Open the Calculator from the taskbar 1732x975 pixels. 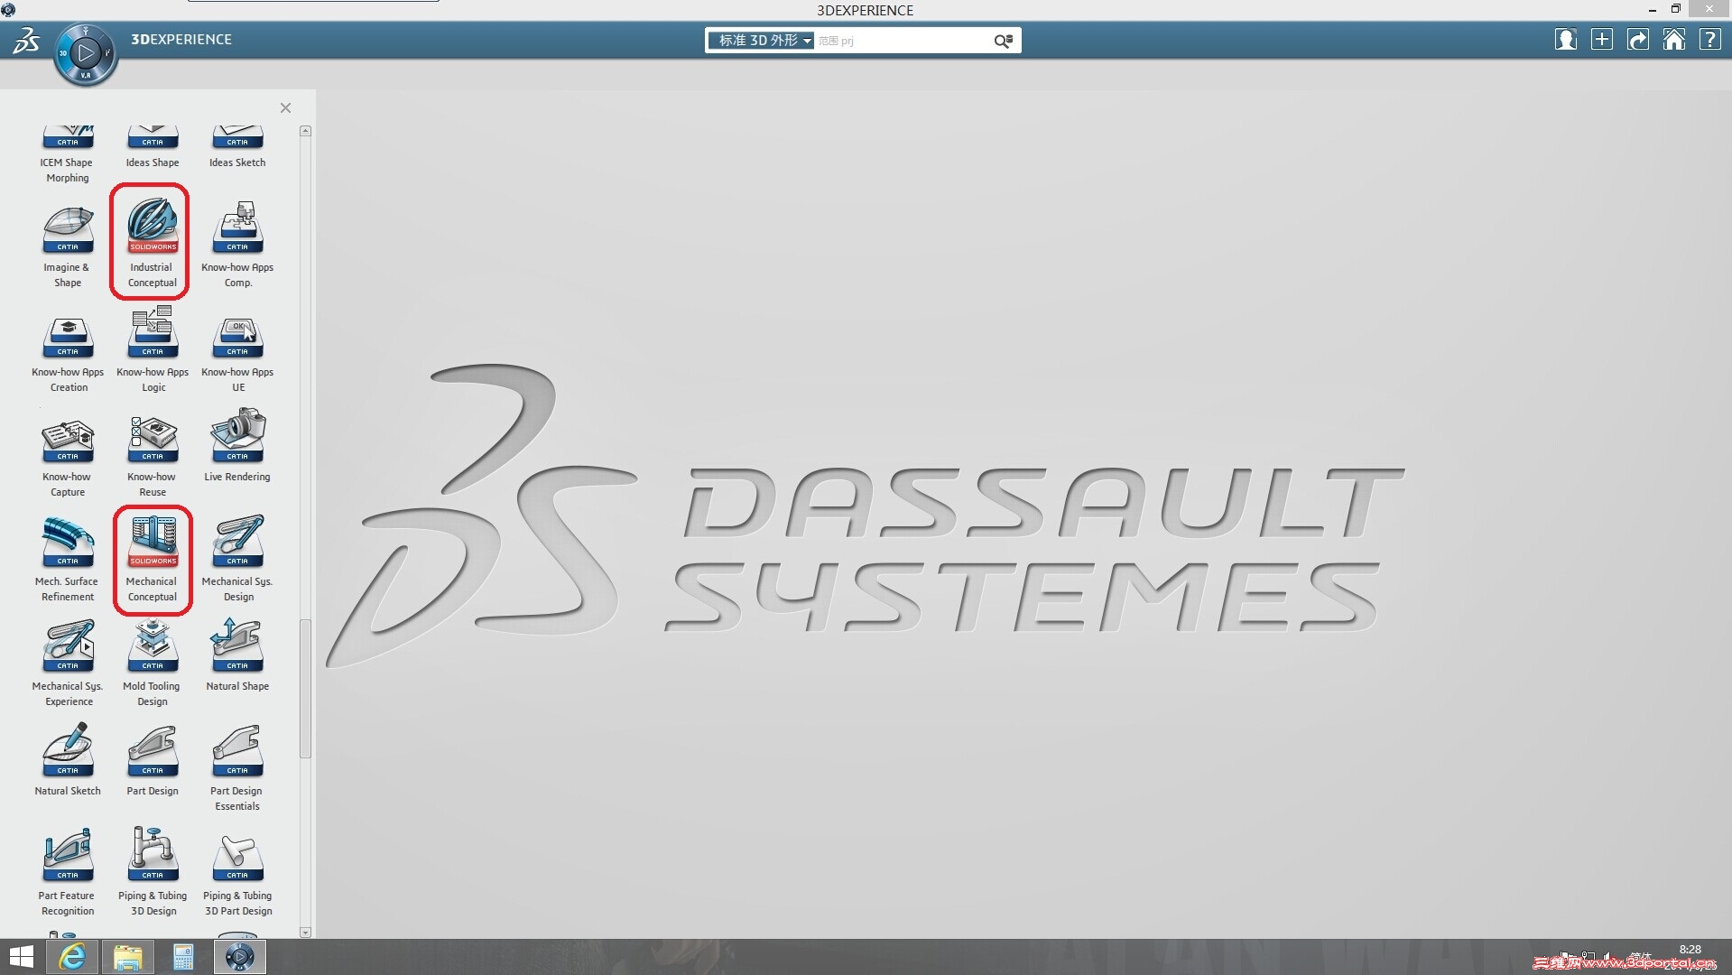click(183, 957)
